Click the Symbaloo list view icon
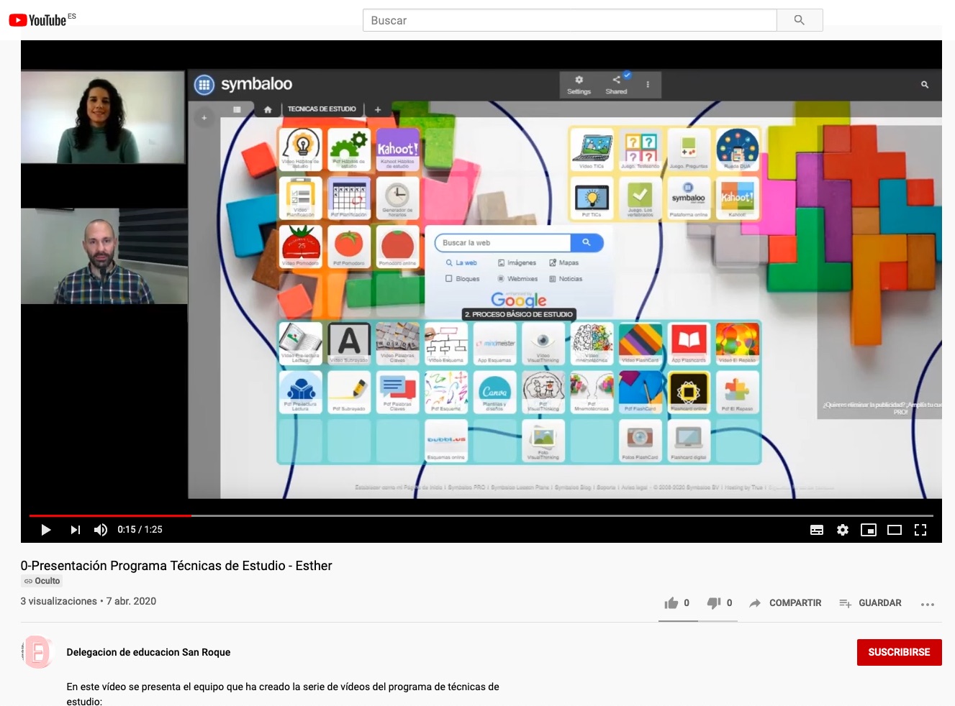Screen dimensions: 955x706 (237, 110)
